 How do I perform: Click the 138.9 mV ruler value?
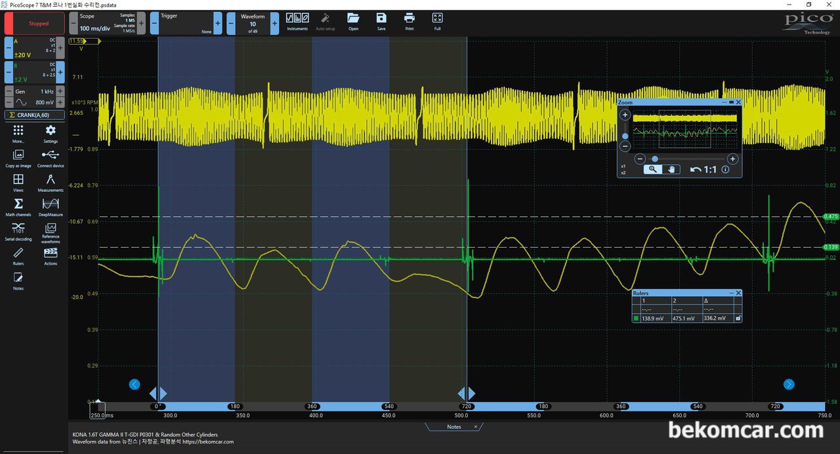(653, 318)
